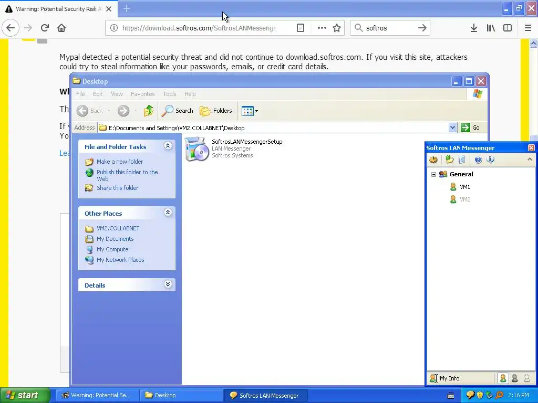This screenshot has height=403, width=538.
Task: Open the File menu in Desktop window
Action: 80,94
